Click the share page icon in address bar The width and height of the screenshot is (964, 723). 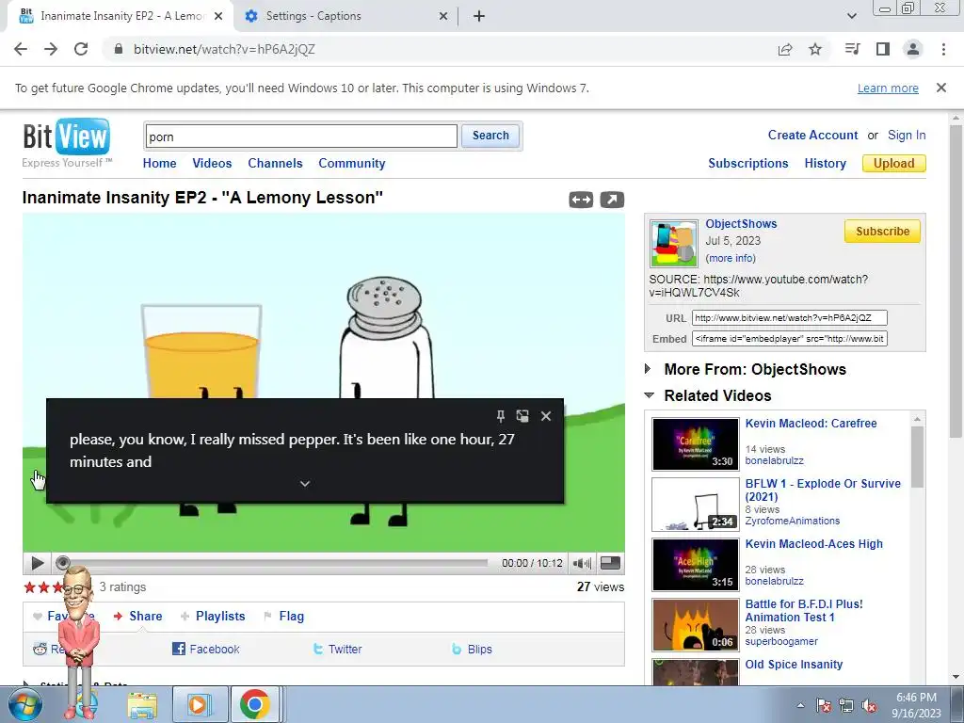pyautogui.click(x=785, y=49)
